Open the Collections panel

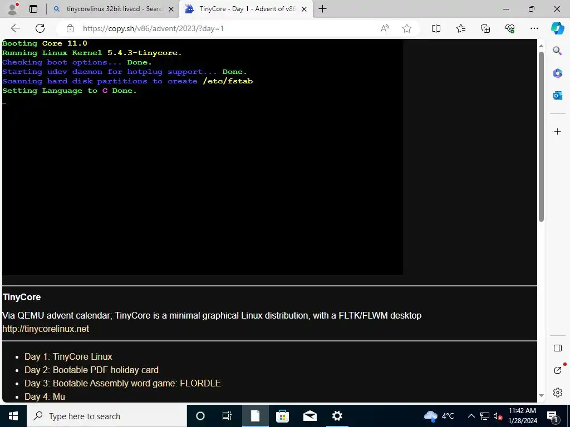485,28
